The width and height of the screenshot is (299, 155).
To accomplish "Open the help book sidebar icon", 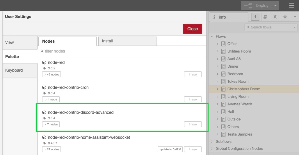I will coord(265,17).
